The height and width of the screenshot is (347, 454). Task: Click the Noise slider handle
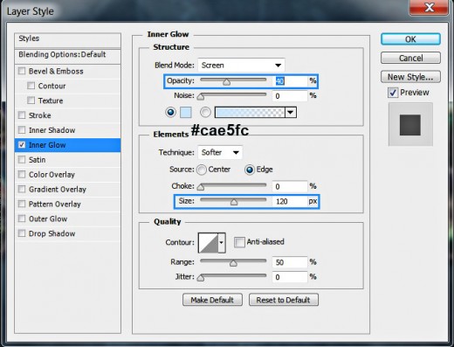point(201,97)
